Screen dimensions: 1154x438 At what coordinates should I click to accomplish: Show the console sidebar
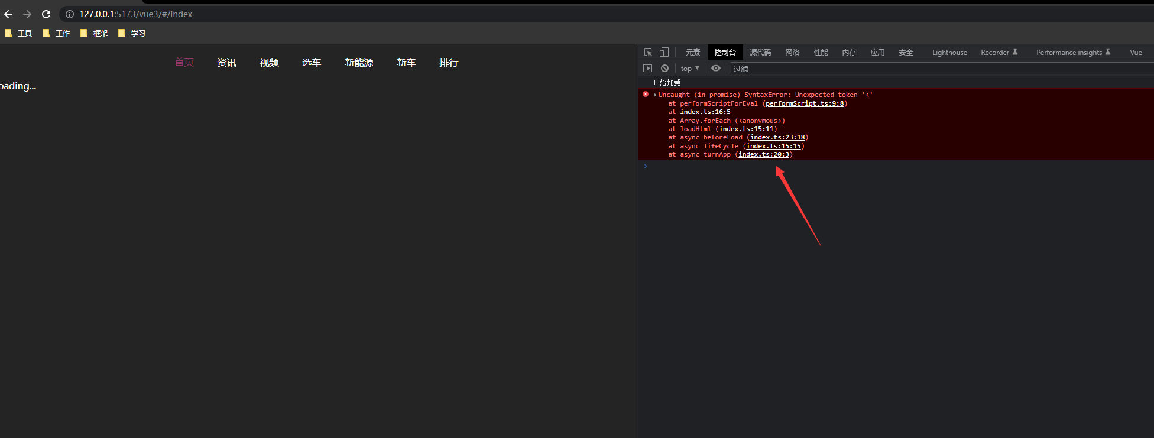click(x=647, y=69)
